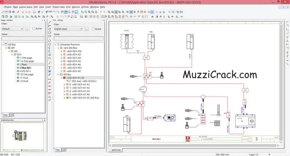The height and width of the screenshot is (156, 290).
Task: Click the Cut scissors icon
Action: coord(23,12)
